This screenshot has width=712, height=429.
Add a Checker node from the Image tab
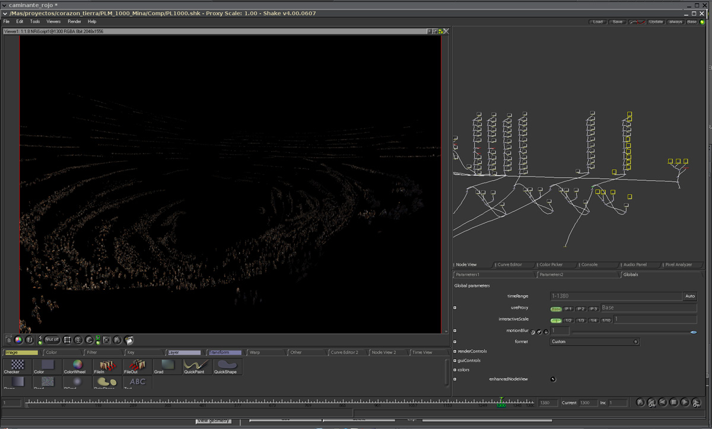click(x=18, y=367)
